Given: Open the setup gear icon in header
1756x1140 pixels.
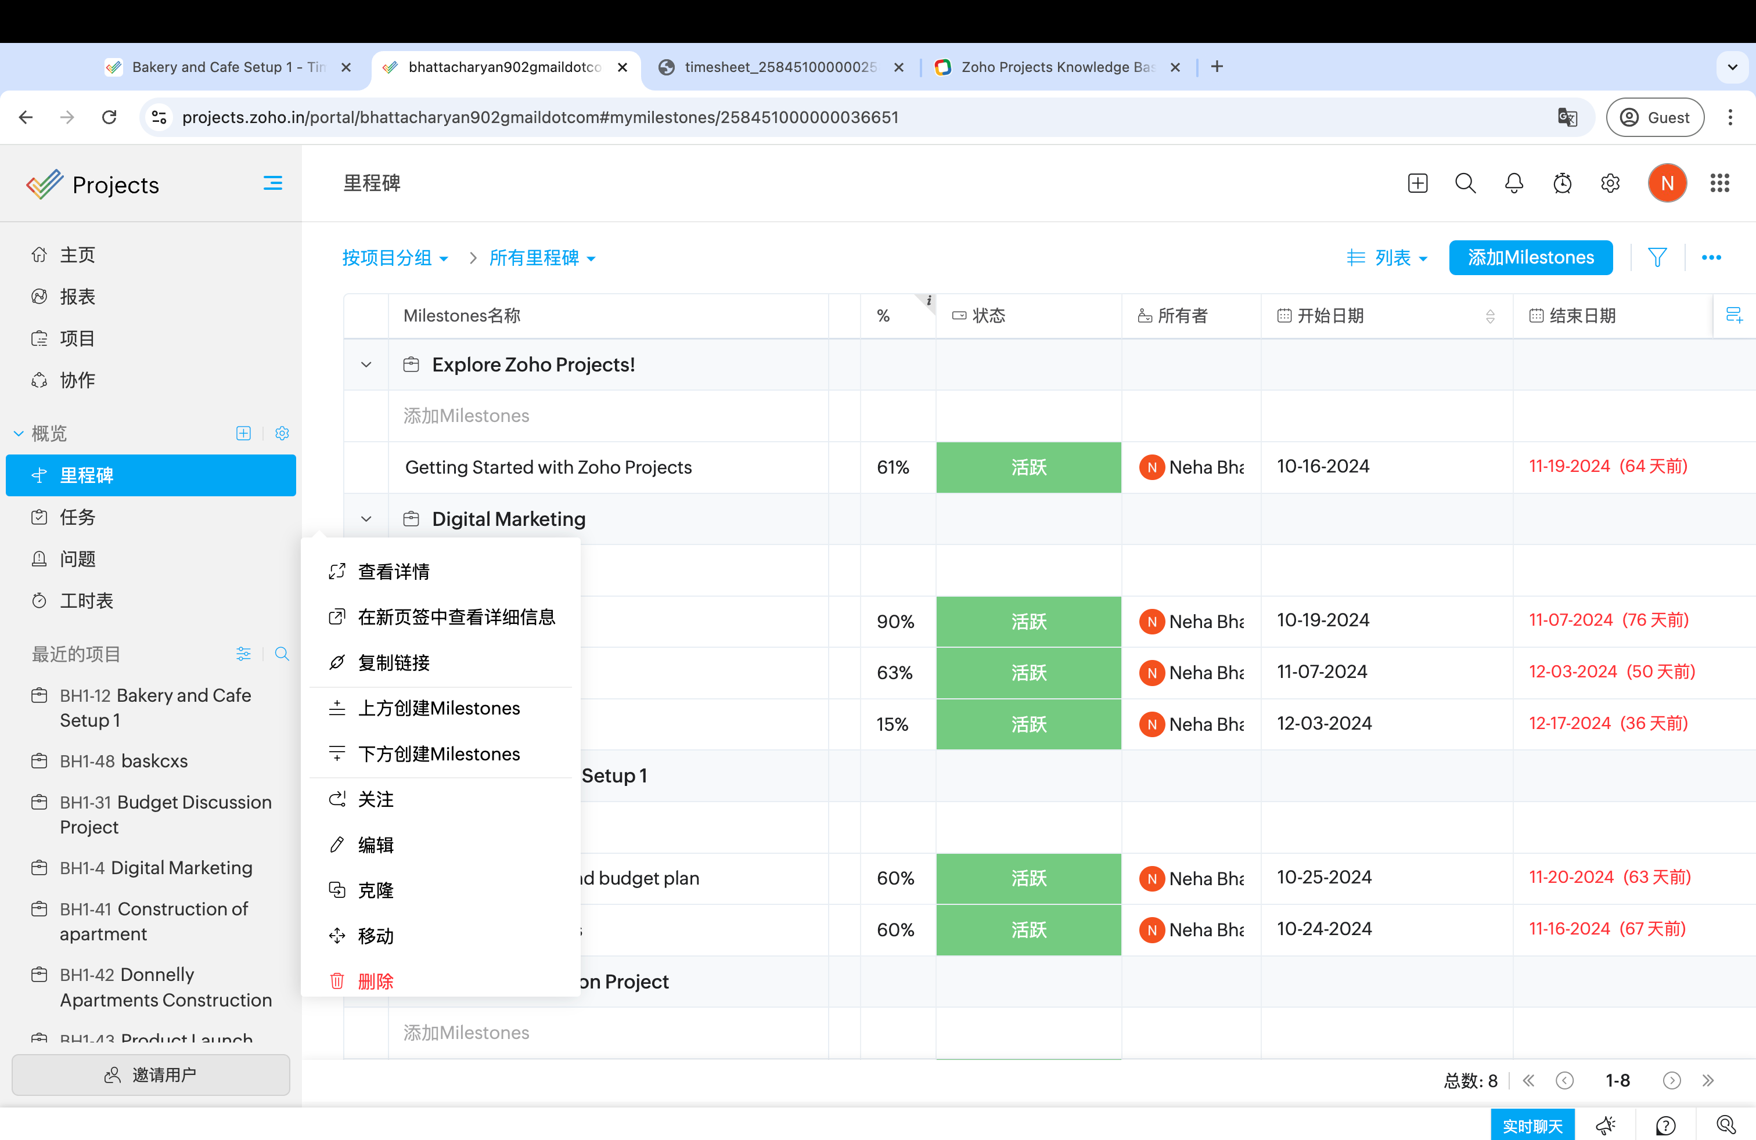Looking at the screenshot, I should click(x=1610, y=183).
